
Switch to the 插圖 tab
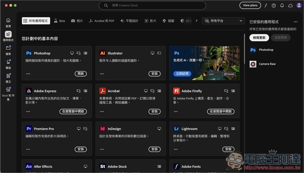click(x=168, y=21)
